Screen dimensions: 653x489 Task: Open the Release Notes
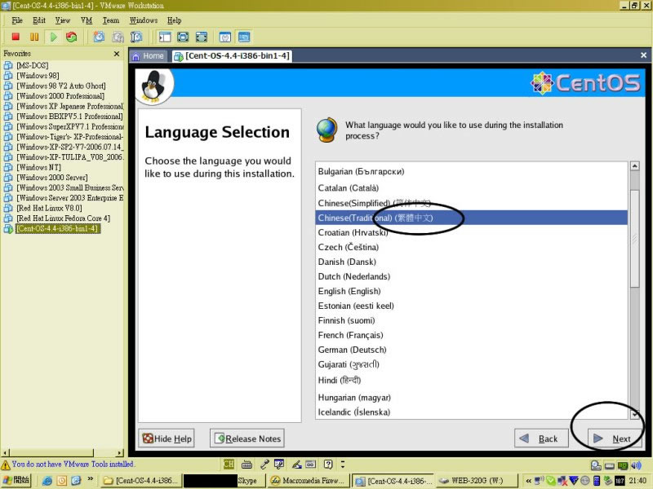247,438
